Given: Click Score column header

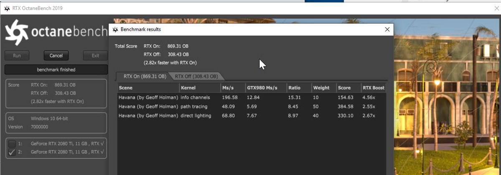Looking at the screenshot, I should [348, 88].
